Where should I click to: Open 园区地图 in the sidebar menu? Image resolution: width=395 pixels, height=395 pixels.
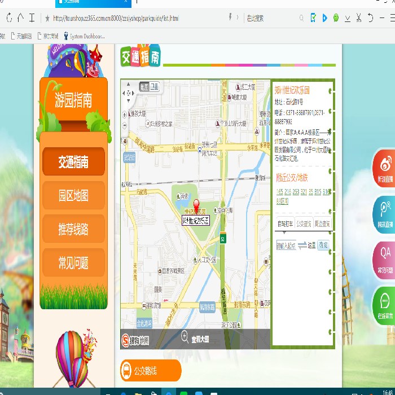click(73, 196)
